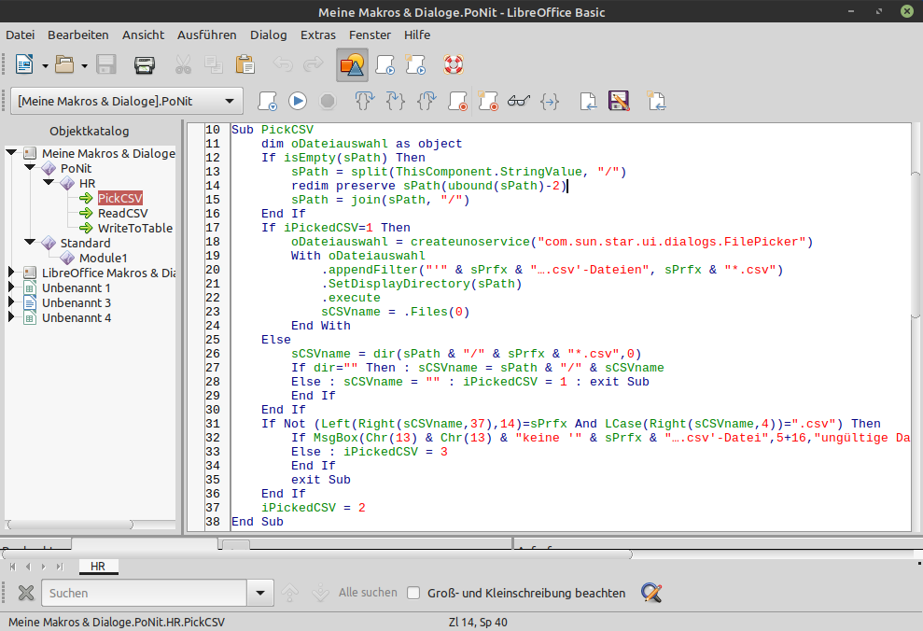Click the Step Over braces icon
Screen dimensions: 923x631
tap(365, 101)
